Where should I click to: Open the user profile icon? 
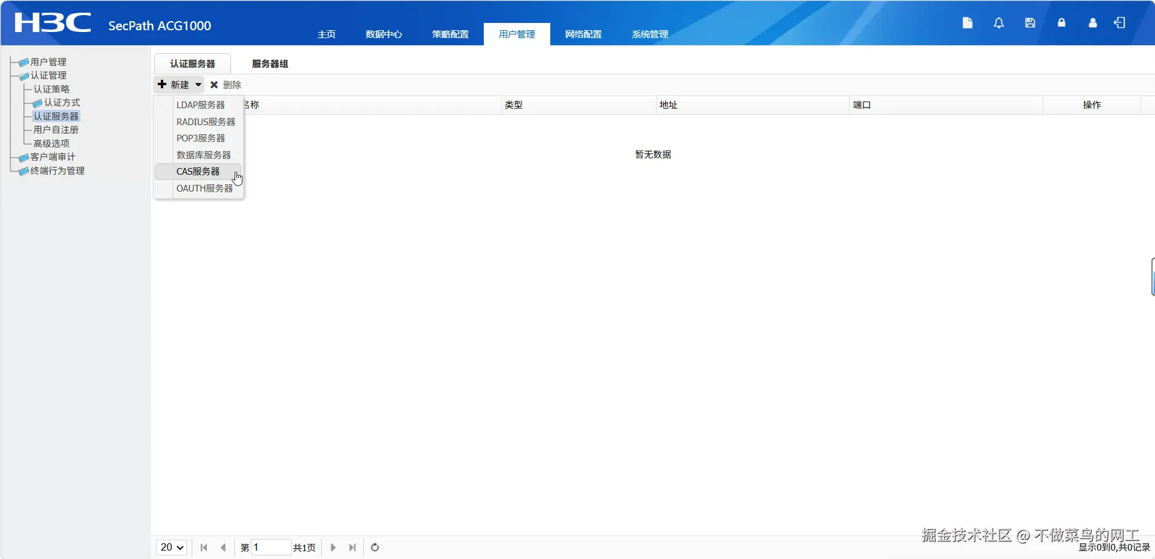(1093, 23)
